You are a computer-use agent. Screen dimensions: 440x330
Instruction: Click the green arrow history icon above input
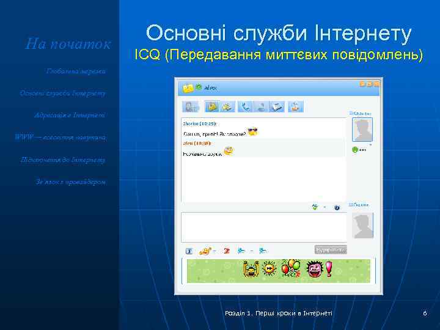(x=315, y=207)
